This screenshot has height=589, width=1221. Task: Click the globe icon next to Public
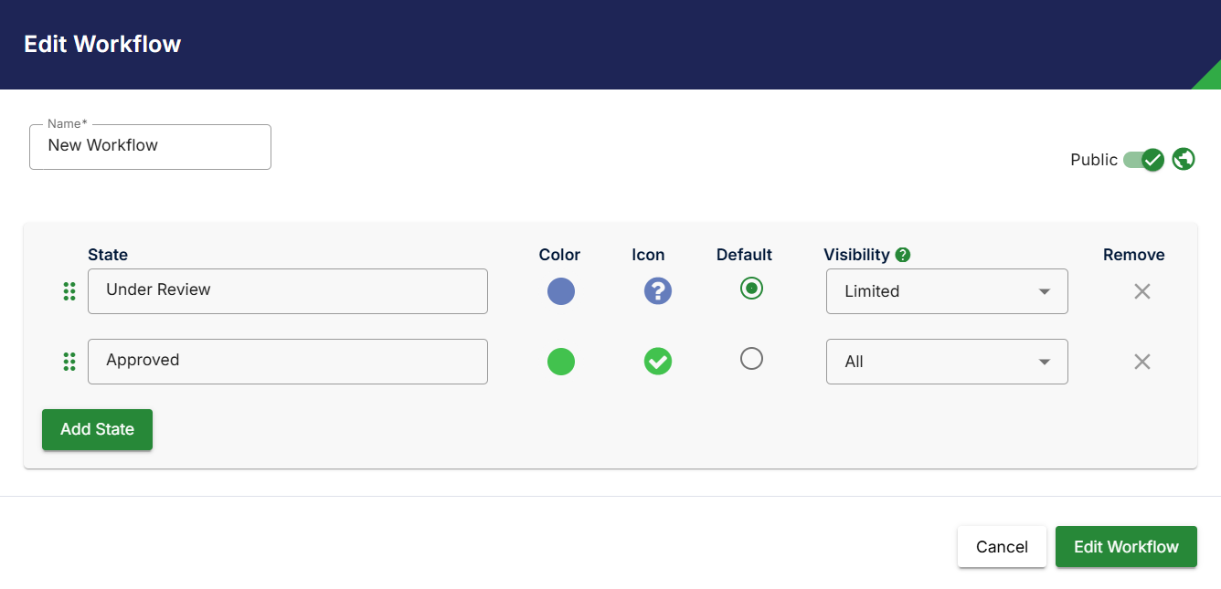(1184, 159)
